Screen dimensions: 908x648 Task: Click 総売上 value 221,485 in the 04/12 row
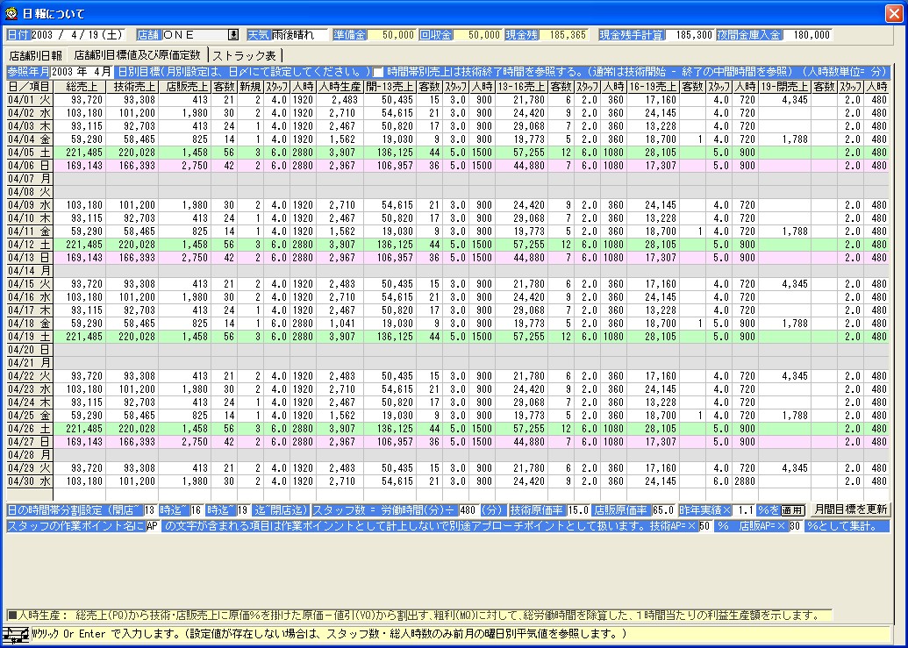tap(79, 245)
